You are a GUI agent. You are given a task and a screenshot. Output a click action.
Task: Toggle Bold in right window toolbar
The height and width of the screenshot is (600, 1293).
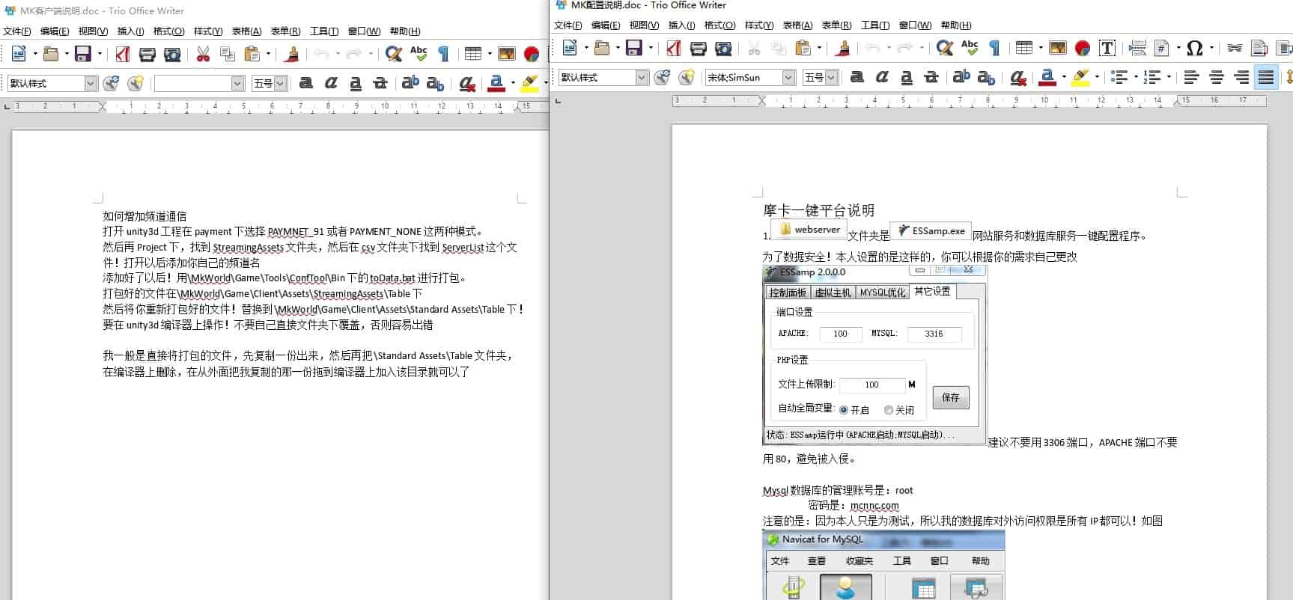857,77
